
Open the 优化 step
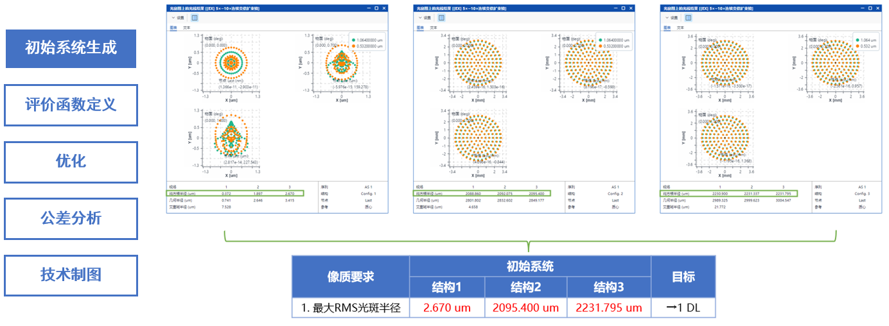tap(71, 162)
